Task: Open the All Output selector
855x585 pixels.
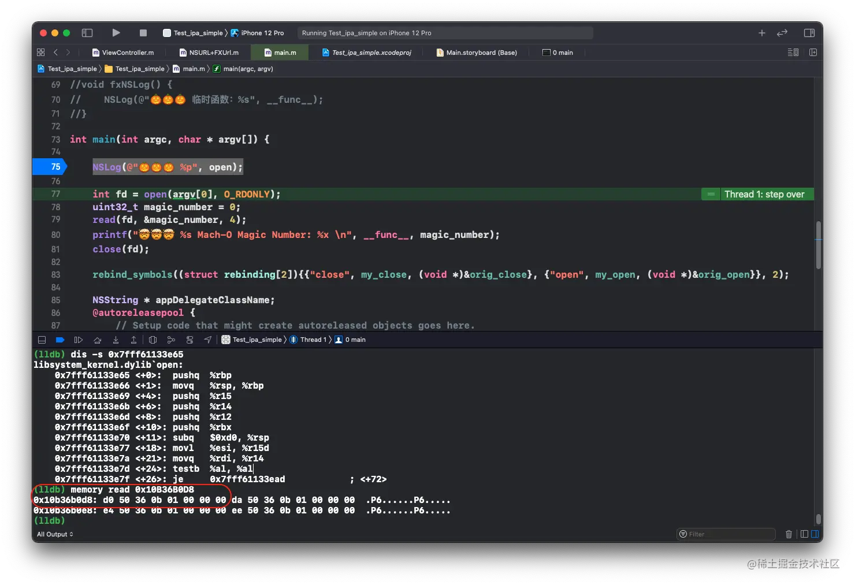Action: [x=55, y=534]
